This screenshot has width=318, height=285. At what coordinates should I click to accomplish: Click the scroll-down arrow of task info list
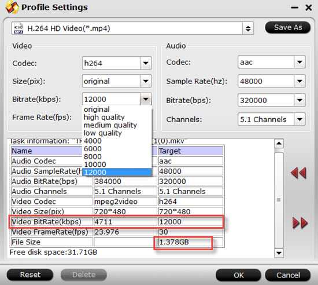tap(279, 253)
